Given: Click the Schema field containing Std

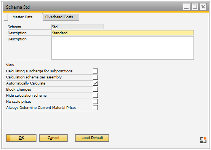Looking at the screenshot, I should 78,27.
